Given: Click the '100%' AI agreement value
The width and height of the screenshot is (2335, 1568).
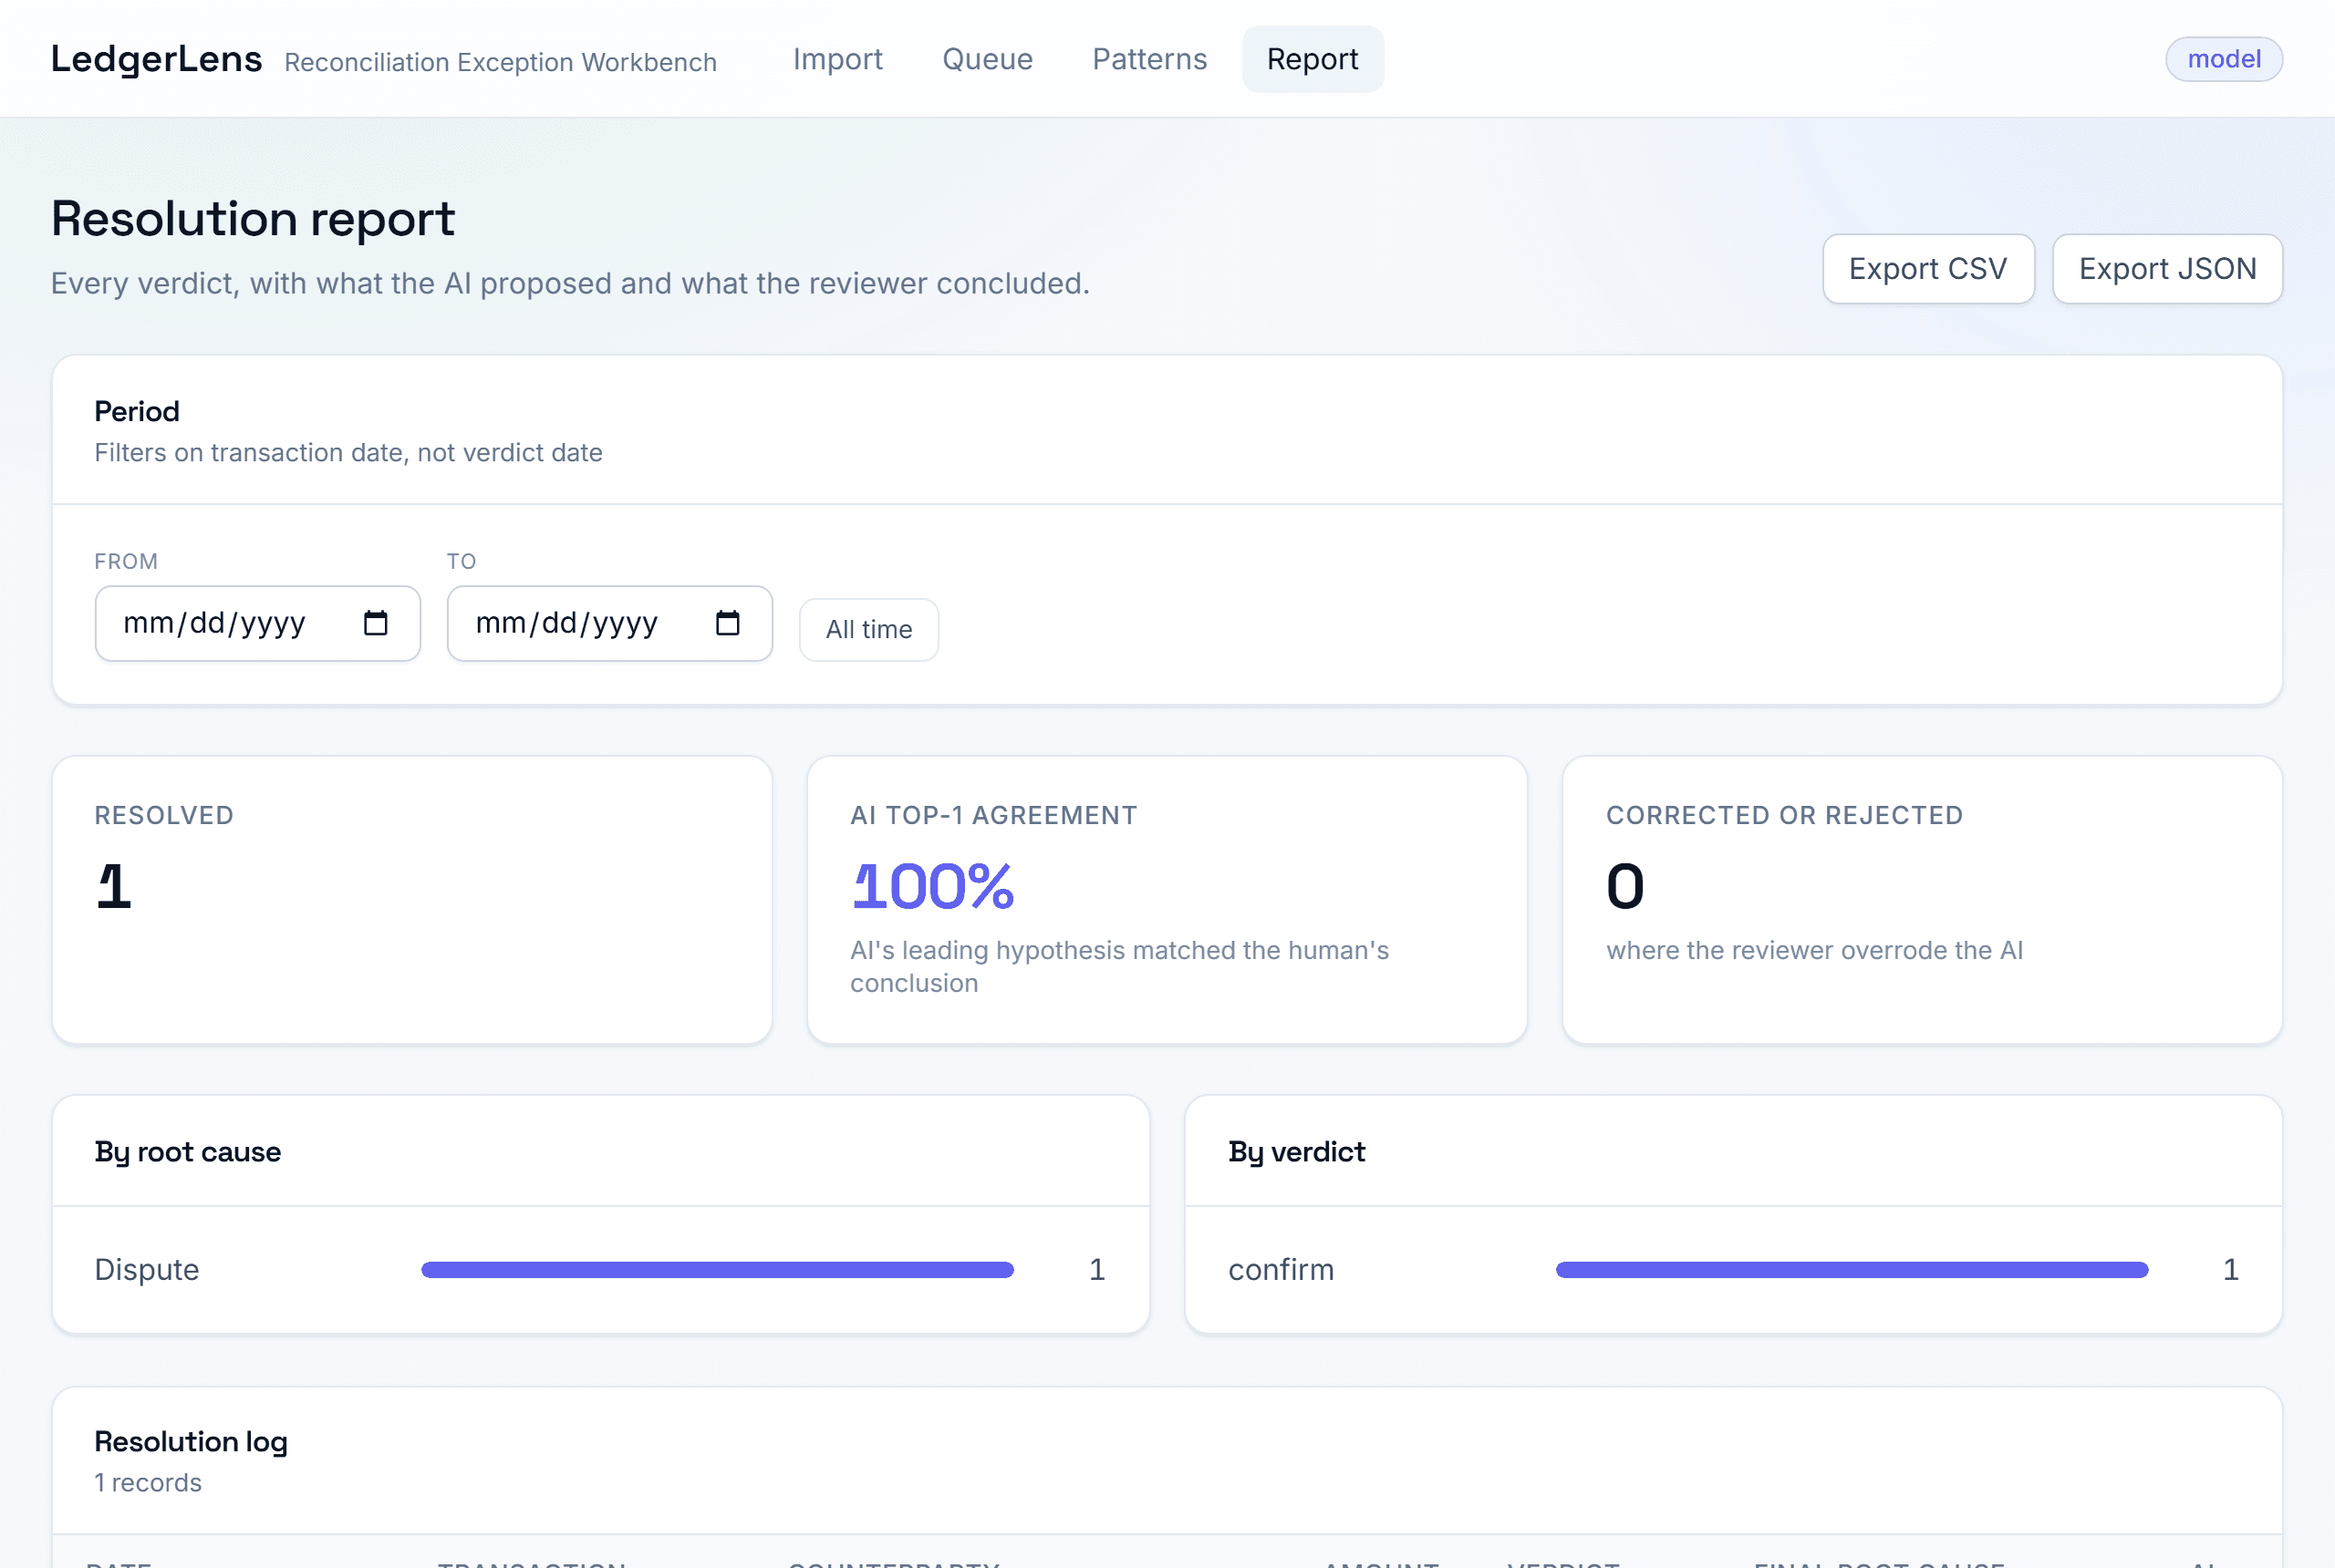Looking at the screenshot, I should pyautogui.click(x=932, y=887).
